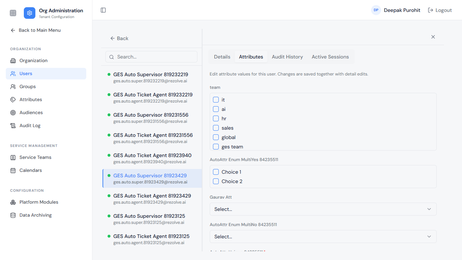
Task: Click the Calendars calendar icon
Action: (13, 170)
